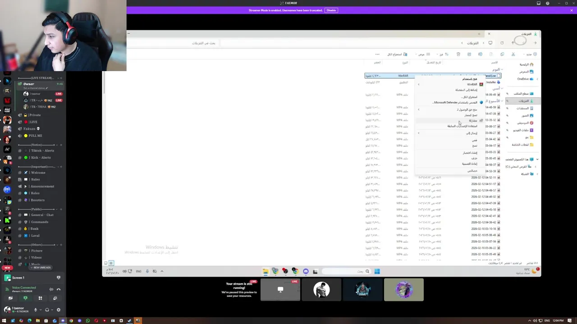This screenshot has height=324, width=577.
Task: Select OneDrive in streamed Explorer sidebar
Action: pyautogui.click(x=524, y=79)
